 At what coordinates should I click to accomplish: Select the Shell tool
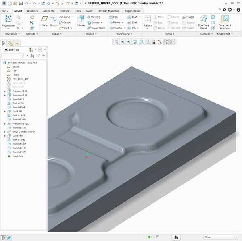tap(132, 23)
